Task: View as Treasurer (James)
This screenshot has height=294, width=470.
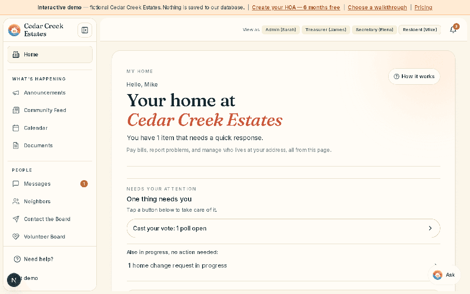Action: (x=326, y=30)
